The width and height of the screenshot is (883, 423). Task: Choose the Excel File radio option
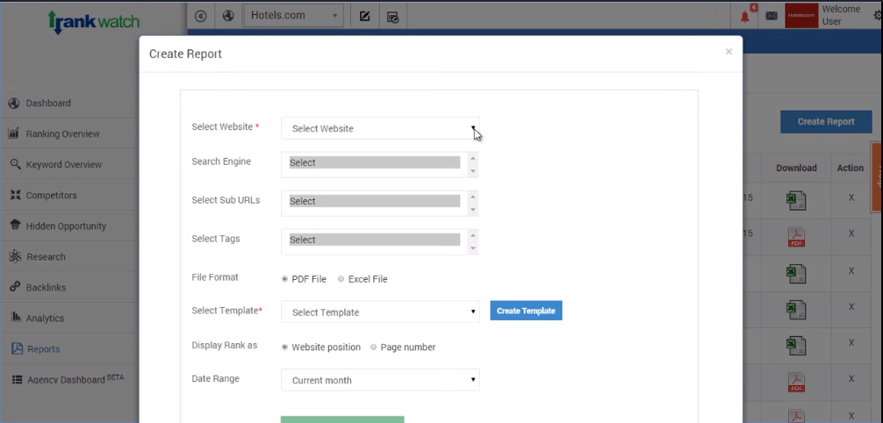pyautogui.click(x=341, y=279)
